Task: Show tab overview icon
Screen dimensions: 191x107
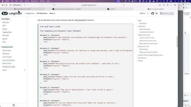Action: (x=175, y=5)
